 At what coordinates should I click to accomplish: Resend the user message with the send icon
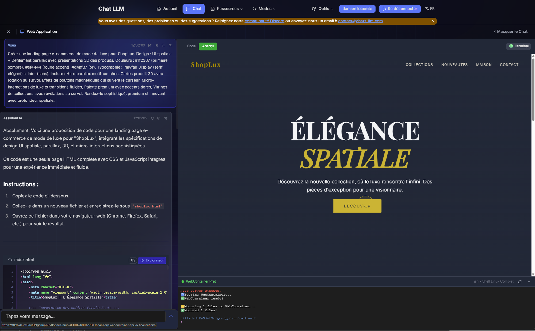click(156, 45)
